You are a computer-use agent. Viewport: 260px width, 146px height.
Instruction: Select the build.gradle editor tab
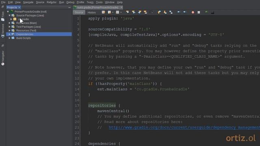97,7
